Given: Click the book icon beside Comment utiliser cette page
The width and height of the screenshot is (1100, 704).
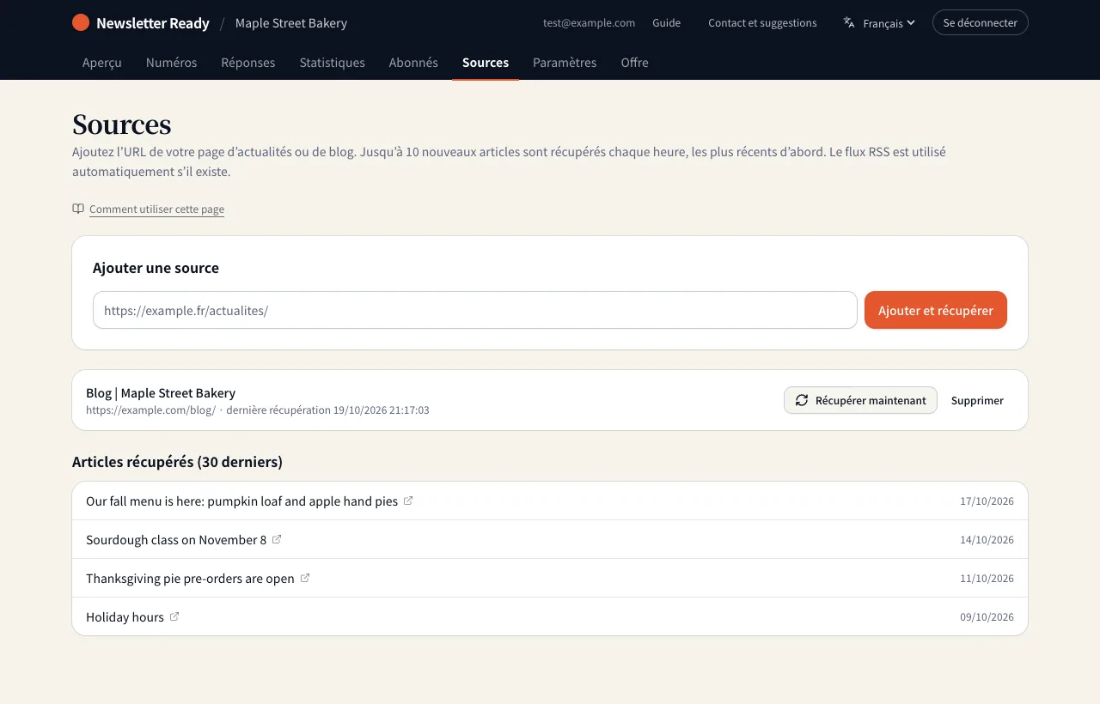Looking at the screenshot, I should (x=78, y=209).
